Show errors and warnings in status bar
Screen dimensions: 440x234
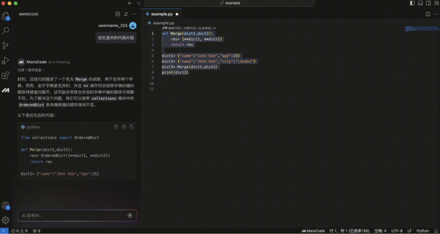pos(20,231)
